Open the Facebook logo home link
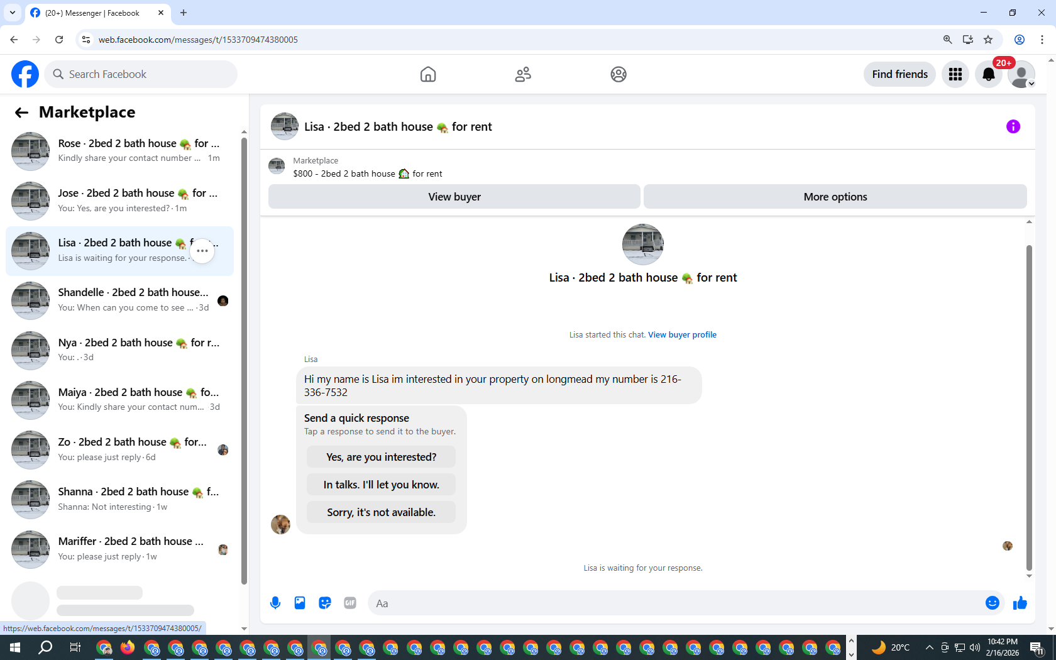The image size is (1056, 660). coord(25,74)
